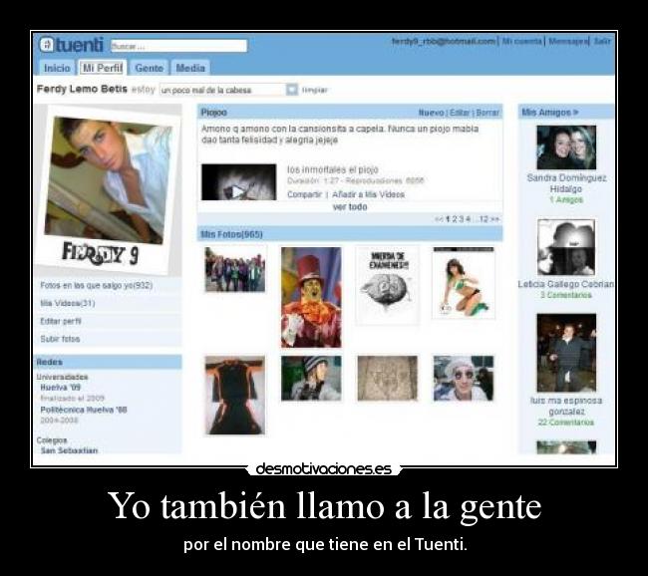Open luis ma espinosa gonzalez's photo

tap(566, 353)
